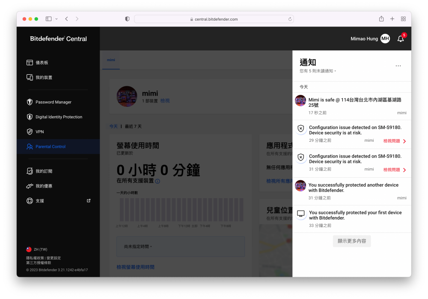Open the notifications three-dot options menu
428x299 pixels.
click(x=398, y=66)
